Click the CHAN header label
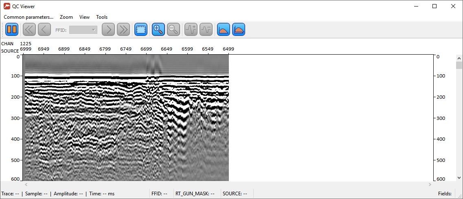The width and height of the screenshot is (463, 199). click(7, 44)
